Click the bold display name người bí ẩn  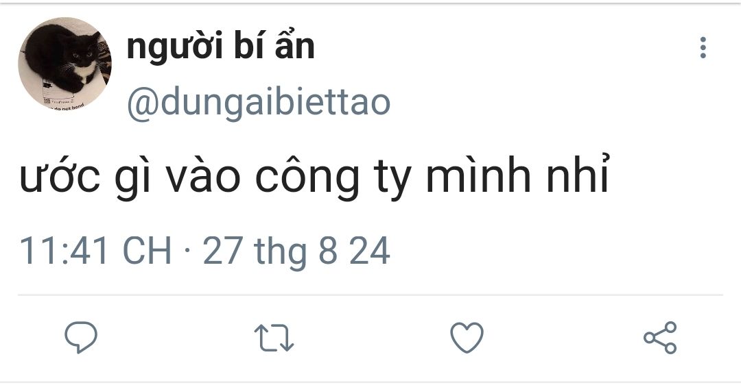pyautogui.click(x=221, y=47)
